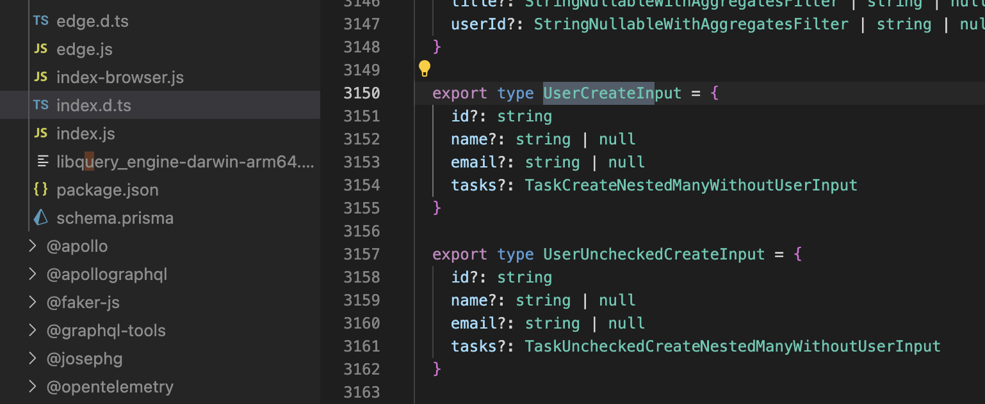The height and width of the screenshot is (404, 985).
Task: Expand the @faker-js folder
Action: pos(33,302)
